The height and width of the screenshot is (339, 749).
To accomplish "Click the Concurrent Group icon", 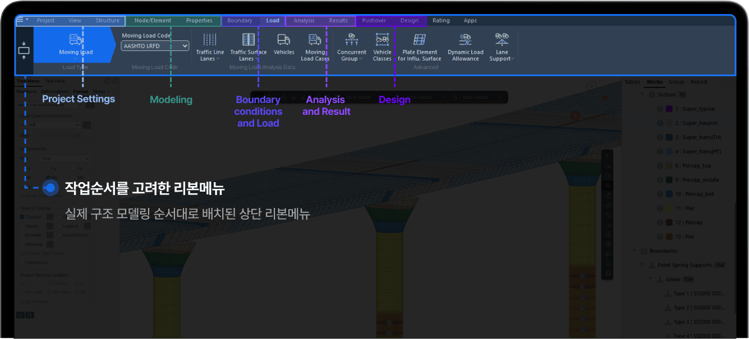I will (352, 39).
